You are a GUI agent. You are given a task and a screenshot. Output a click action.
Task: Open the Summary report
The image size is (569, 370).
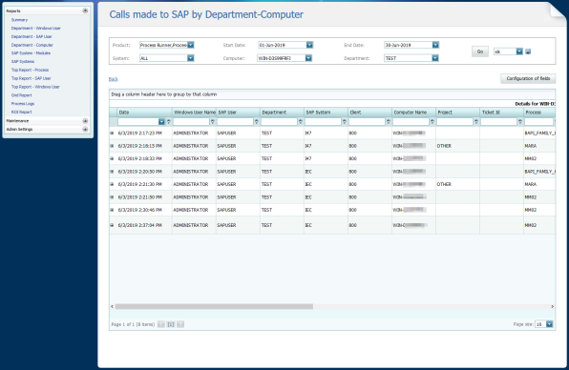(x=19, y=20)
